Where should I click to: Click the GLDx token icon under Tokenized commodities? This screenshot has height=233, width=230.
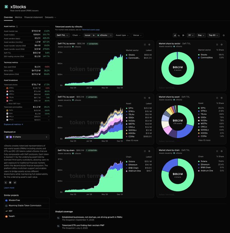pos(7,110)
